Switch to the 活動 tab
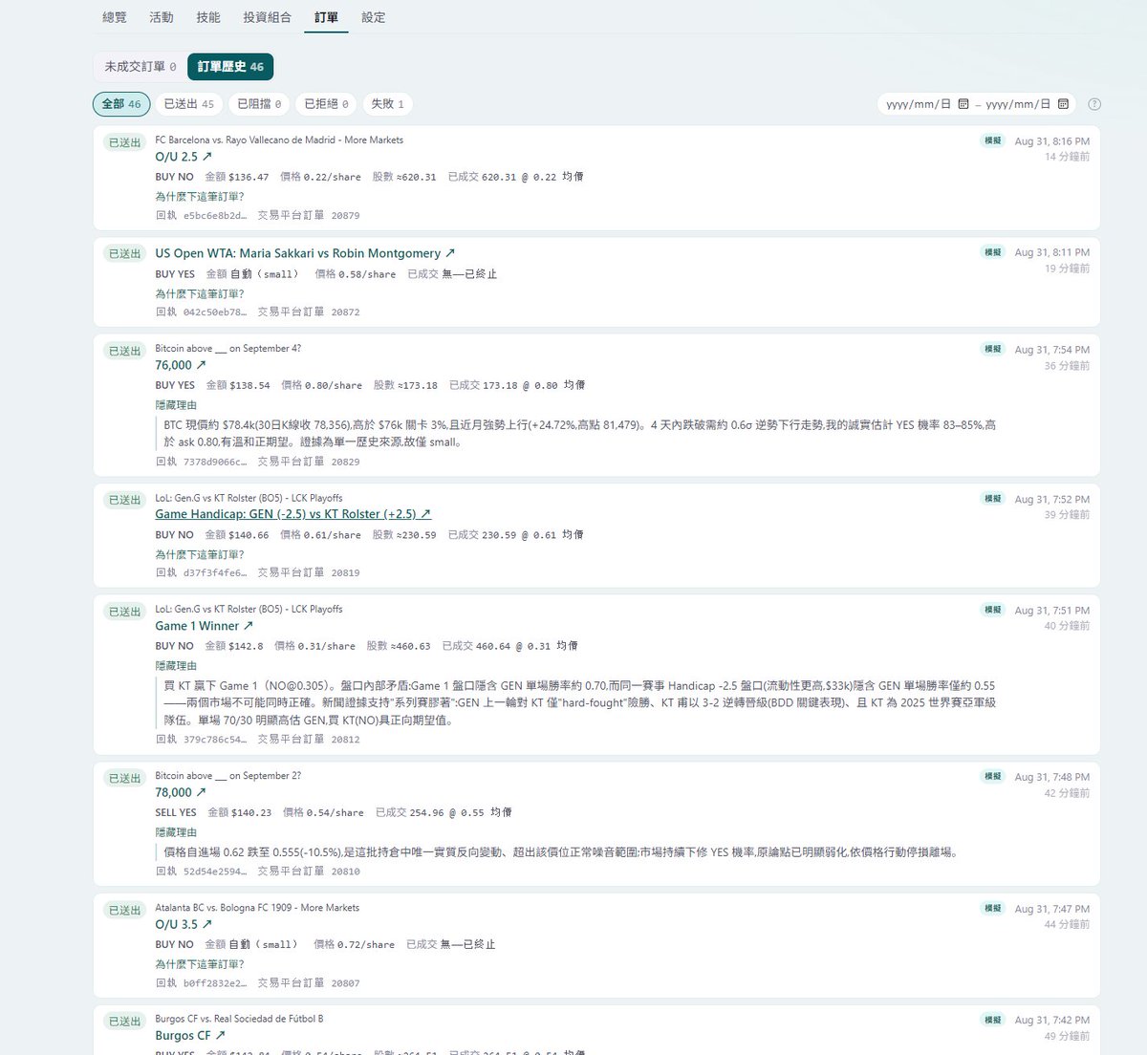 point(162,17)
